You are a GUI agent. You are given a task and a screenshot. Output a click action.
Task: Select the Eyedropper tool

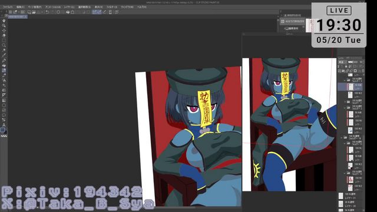click(4, 55)
